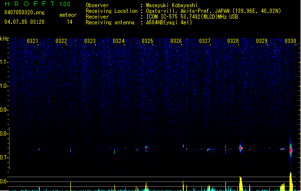The image size is (301, 191).
Task: Click the ICOM IC-575 53.7492 MHz USB text
Action: click(192, 17)
